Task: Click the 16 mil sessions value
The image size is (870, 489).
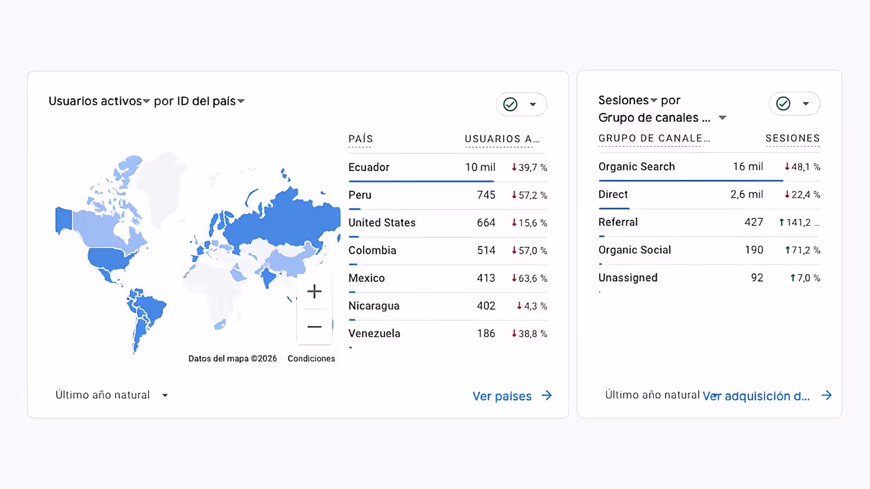Action: click(x=748, y=167)
